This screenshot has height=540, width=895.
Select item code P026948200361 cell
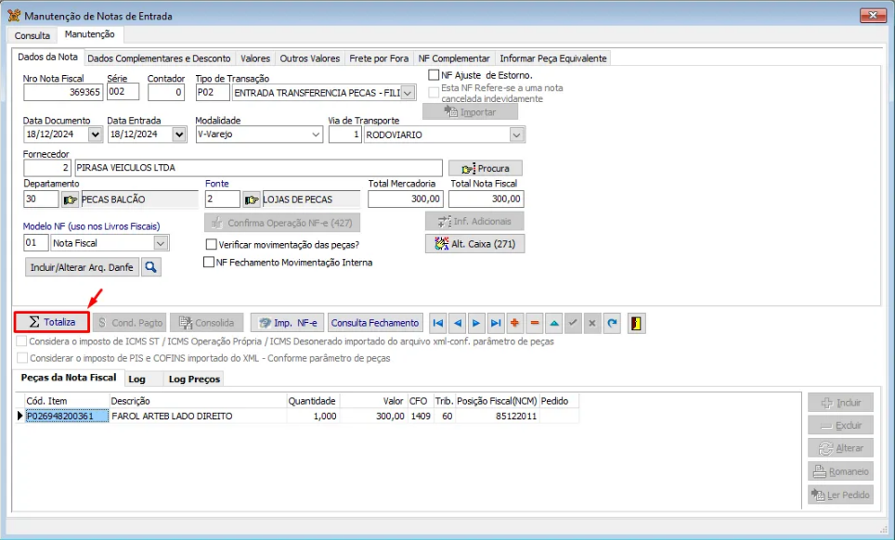(68, 416)
